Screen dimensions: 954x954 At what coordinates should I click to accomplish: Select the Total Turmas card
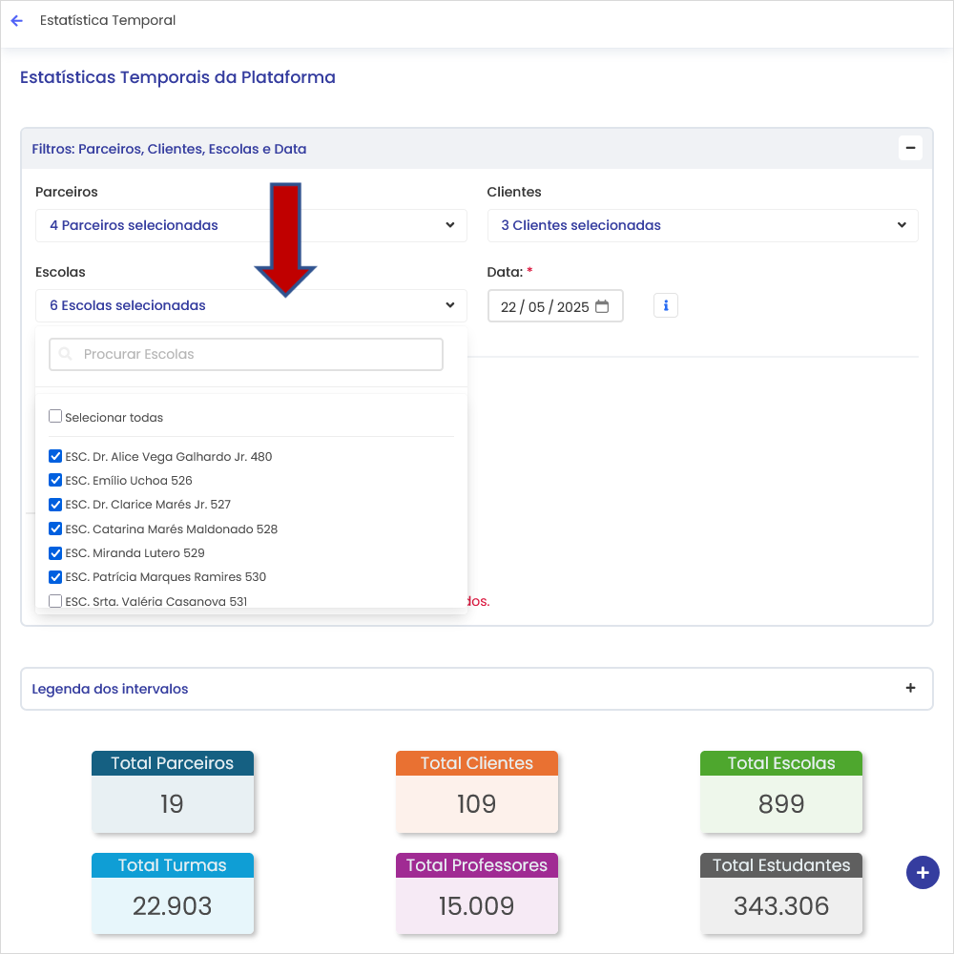pyautogui.click(x=173, y=893)
